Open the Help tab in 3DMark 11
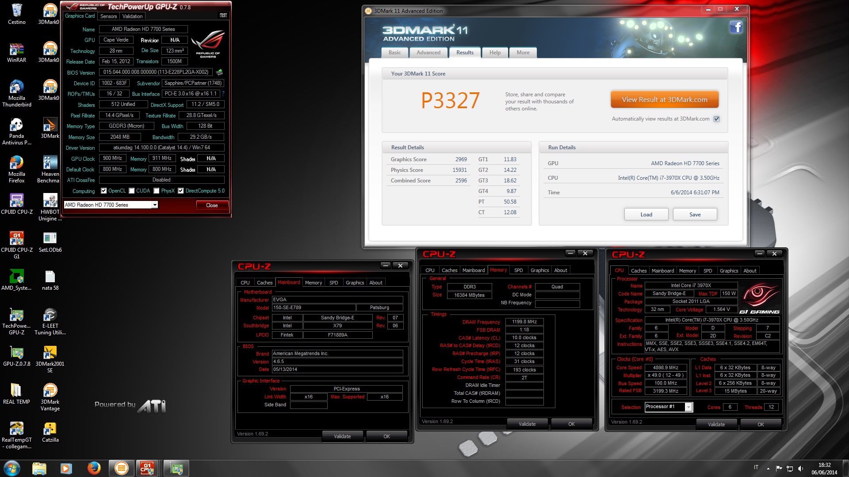The width and height of the screenshot is (849, 477). pyautogui.click(x=495, y=53)
